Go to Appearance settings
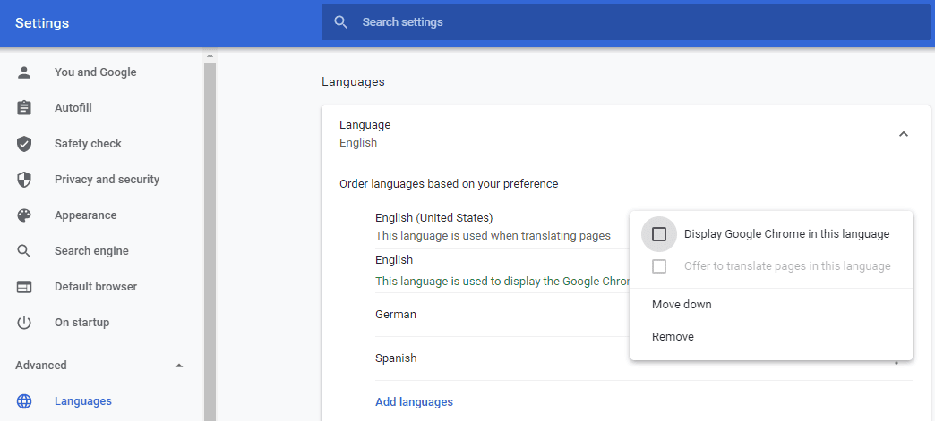 pos(85,215)
